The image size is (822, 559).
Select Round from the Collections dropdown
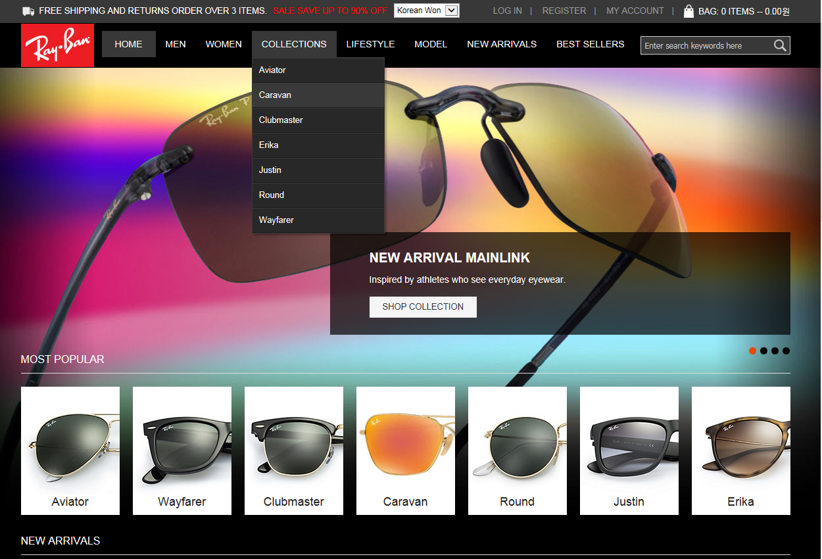[x=318, y=195]
